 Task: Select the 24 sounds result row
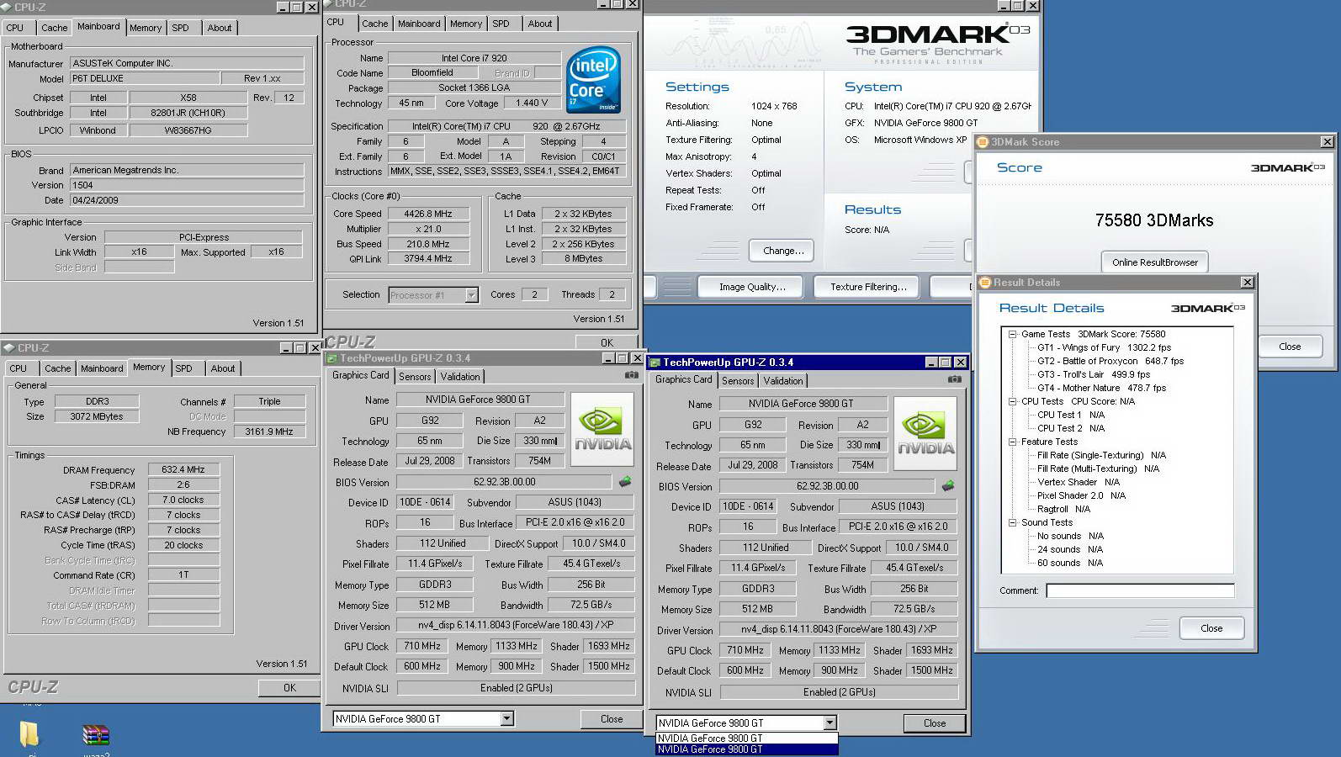[x=1069, y=549]
